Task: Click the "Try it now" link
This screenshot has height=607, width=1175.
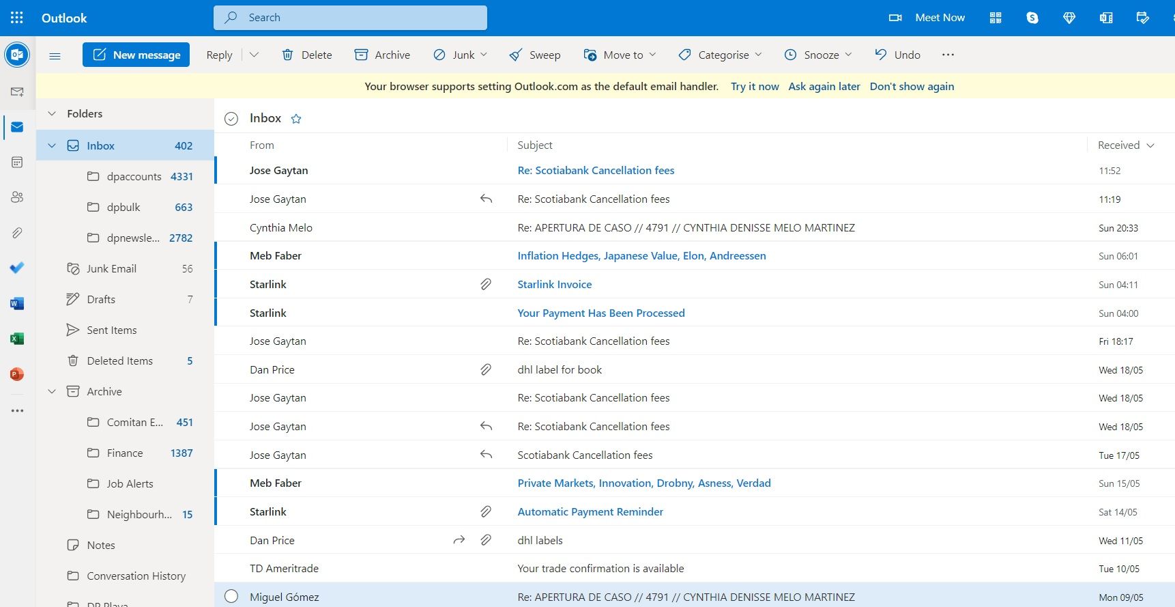Action: coord(754,86)
